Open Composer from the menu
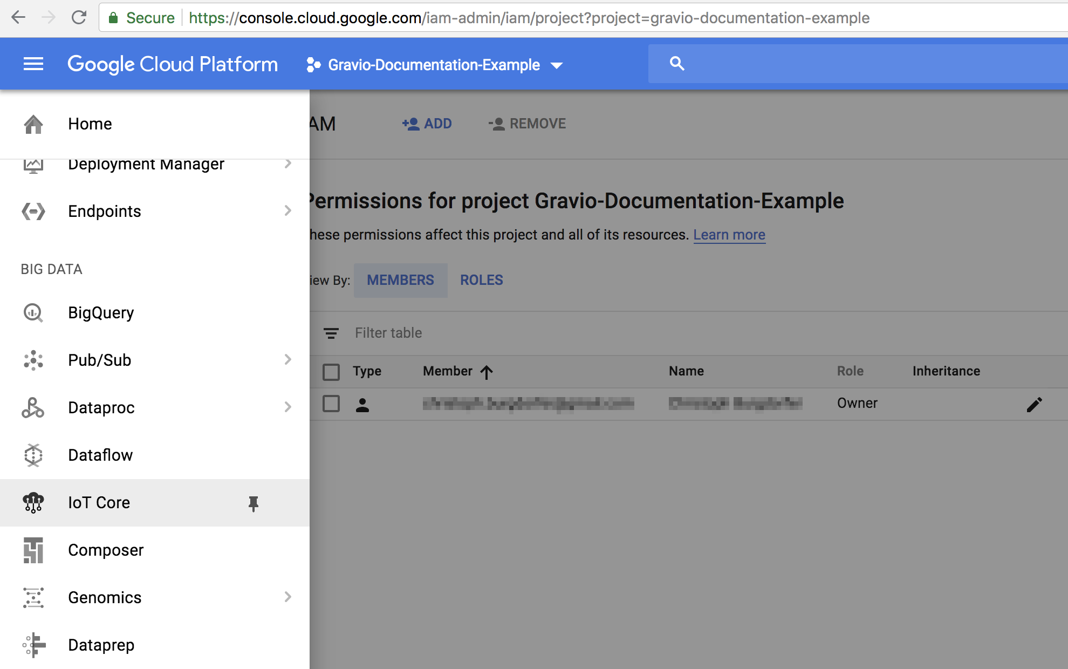 pos(155,550)
